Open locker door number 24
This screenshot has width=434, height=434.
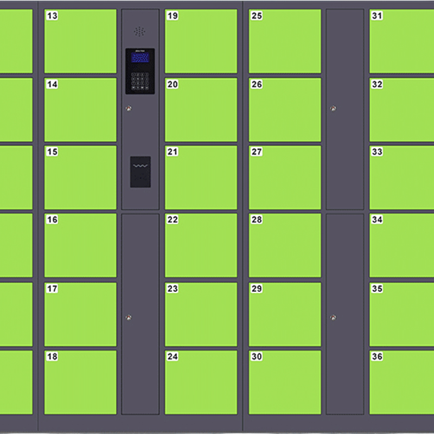coord(201,382)
